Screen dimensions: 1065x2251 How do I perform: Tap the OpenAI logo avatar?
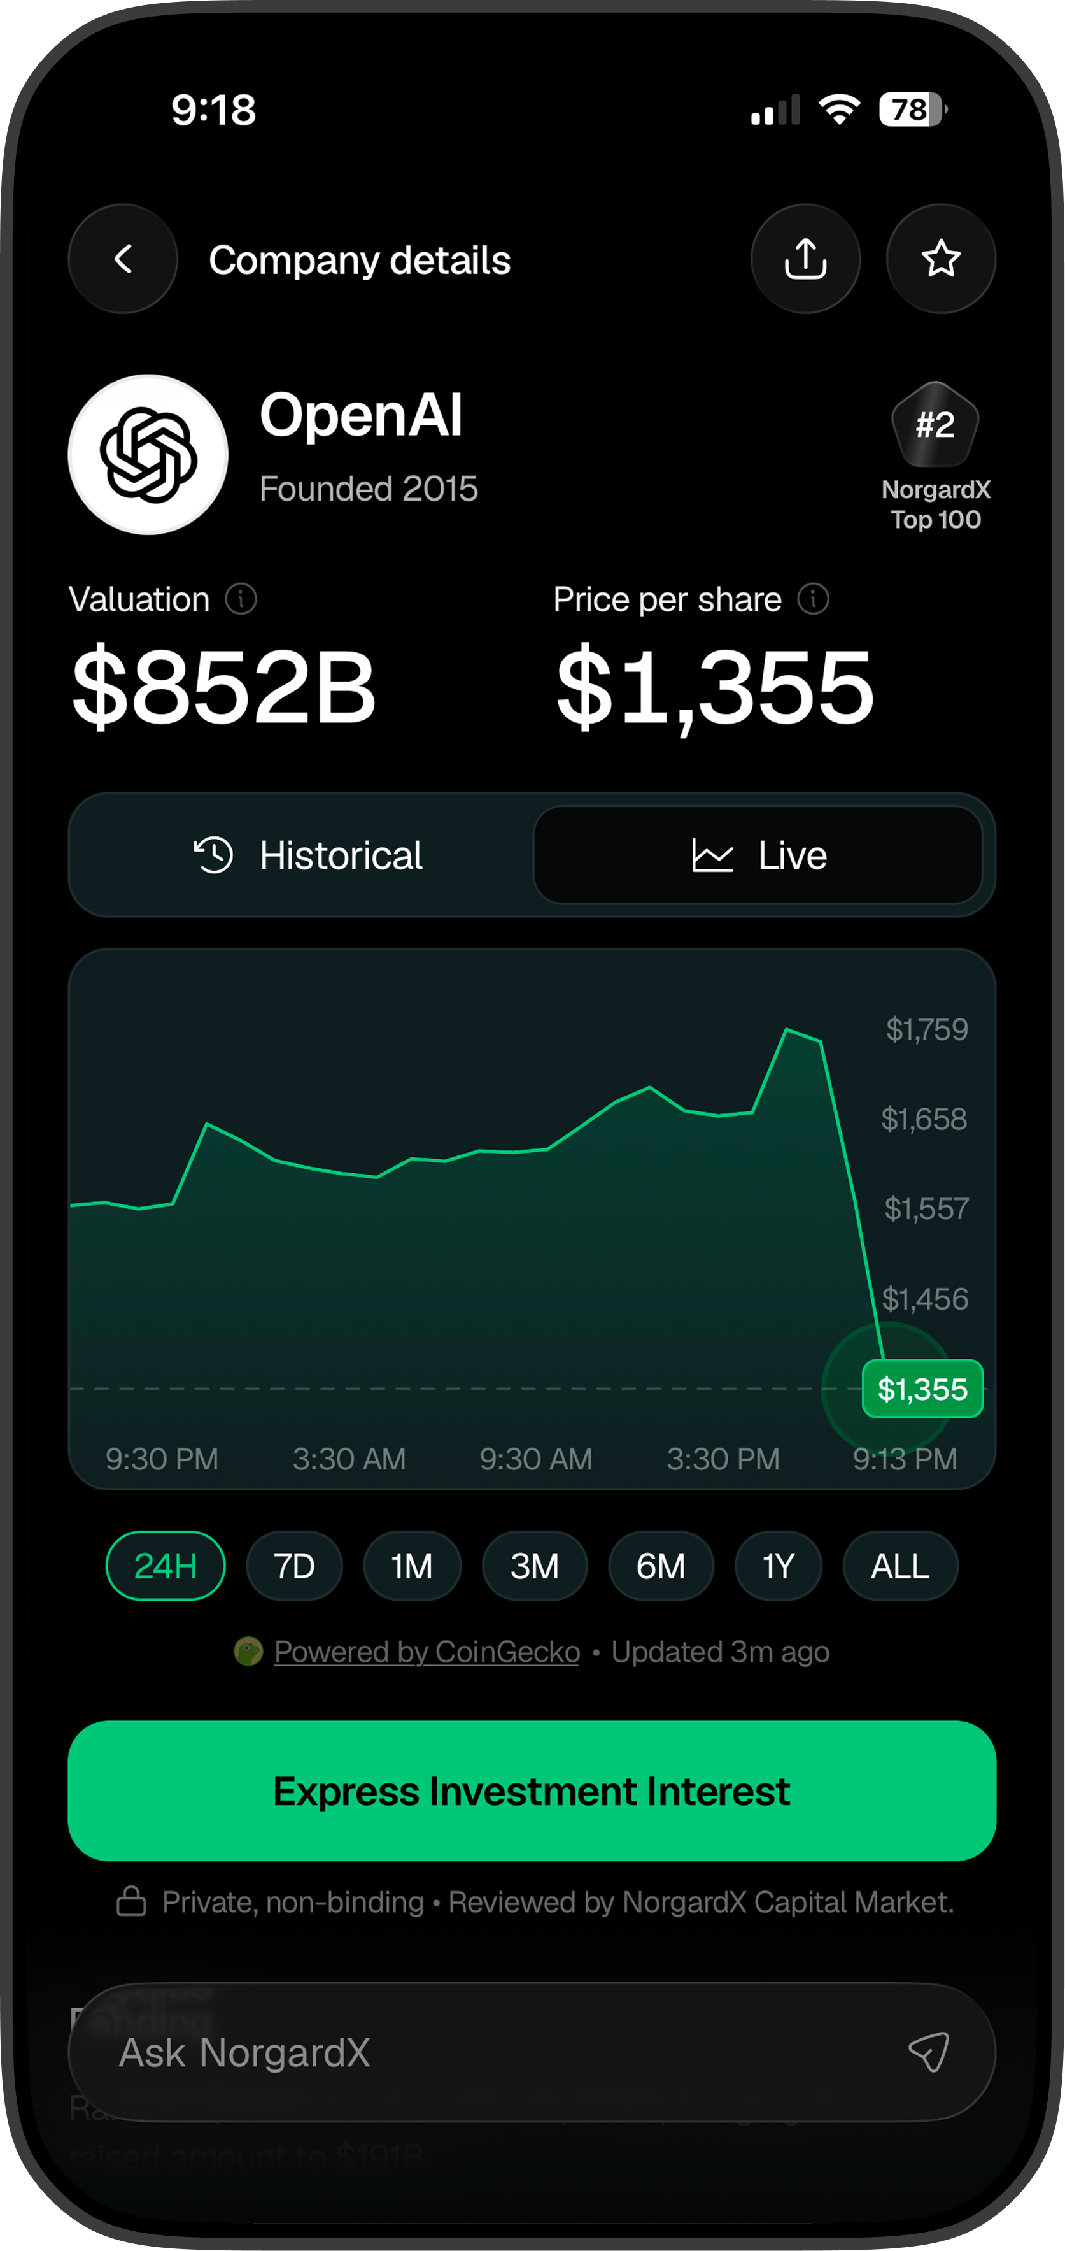coord(148,454)
